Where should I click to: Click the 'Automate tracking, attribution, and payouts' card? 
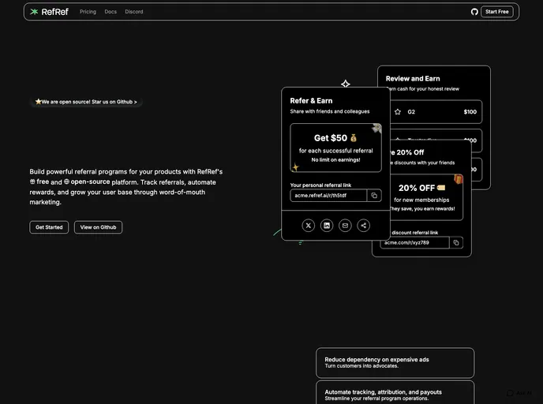point(395,393)
